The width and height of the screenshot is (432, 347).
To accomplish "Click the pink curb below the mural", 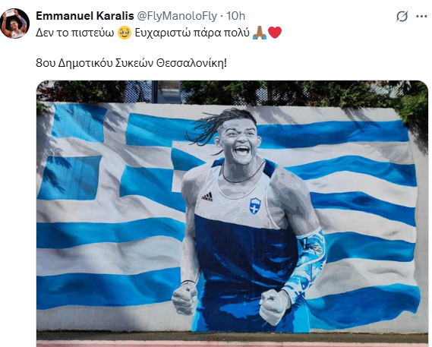I will point(232,344).
